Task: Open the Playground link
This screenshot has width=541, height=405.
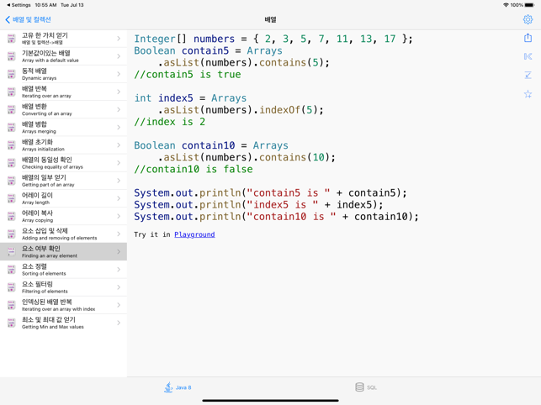Action: (194, 234)
